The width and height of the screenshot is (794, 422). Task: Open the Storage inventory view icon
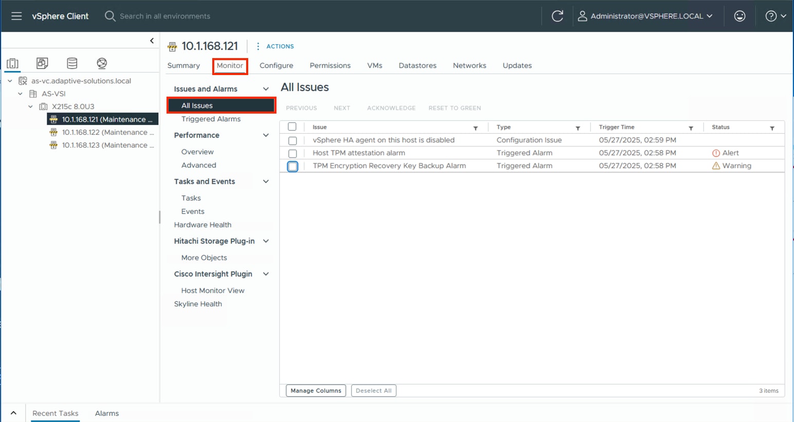click(72, 63)
